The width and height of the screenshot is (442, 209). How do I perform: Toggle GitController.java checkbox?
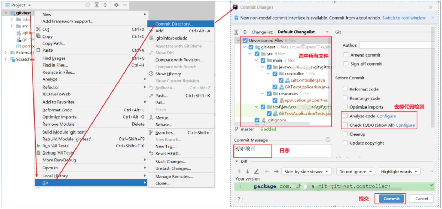[281, 80]
